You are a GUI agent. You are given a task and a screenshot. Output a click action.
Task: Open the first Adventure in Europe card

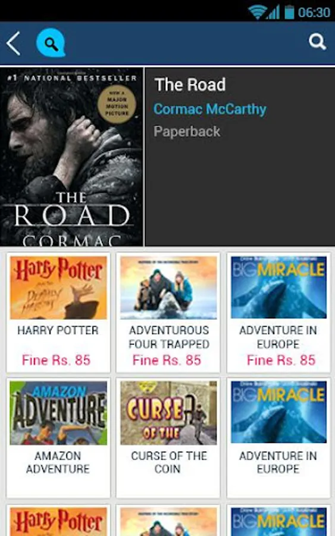278,313
